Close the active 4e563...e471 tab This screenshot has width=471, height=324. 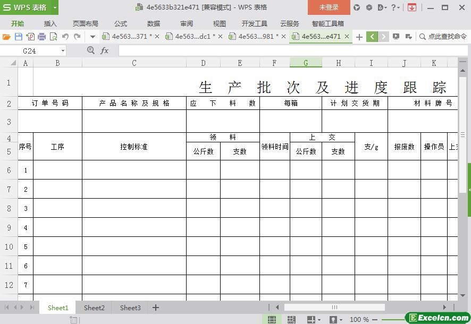pyautogui.click(x=347, y=37)
